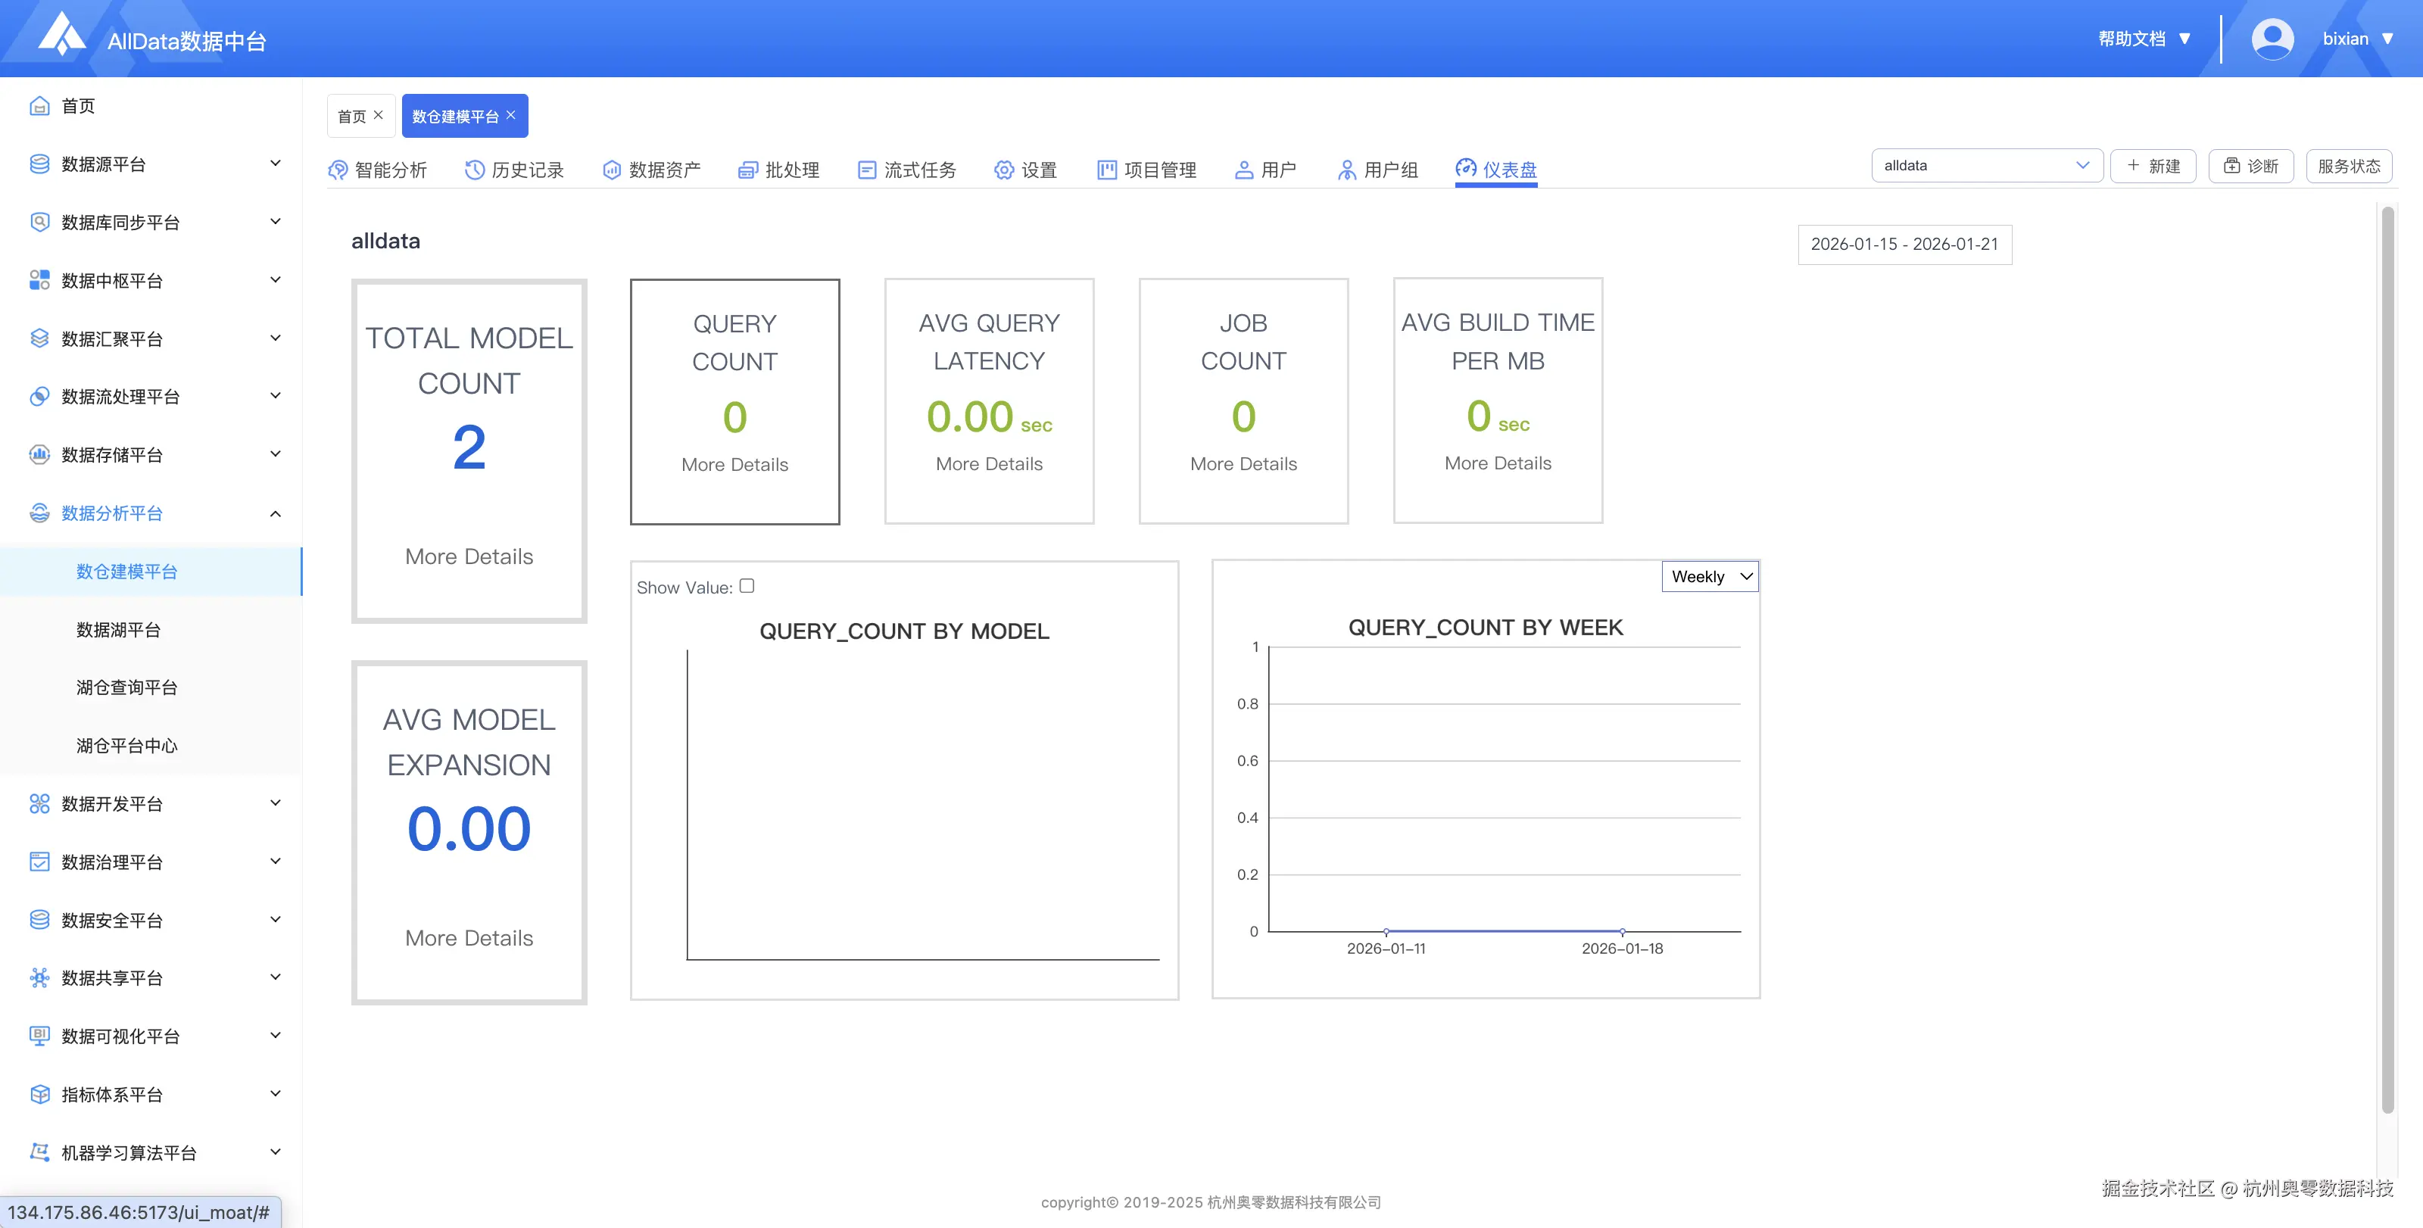Click More Details under Query Count
This screenshot has height=1228, width=2423.
734,465
